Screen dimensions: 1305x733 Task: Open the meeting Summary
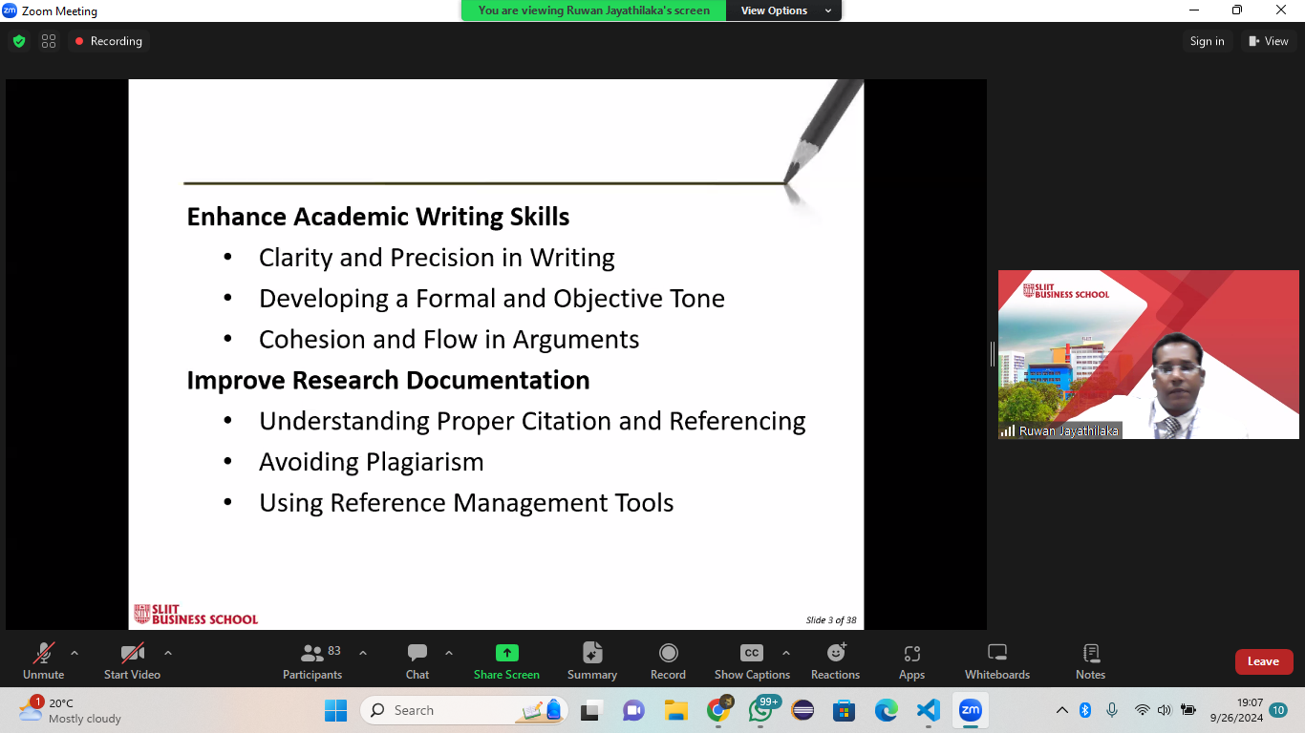(x=591, y=660)
